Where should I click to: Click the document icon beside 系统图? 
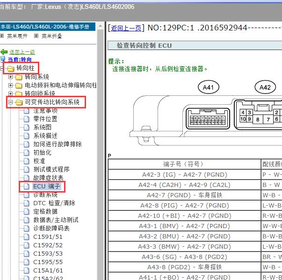(27, 128)
